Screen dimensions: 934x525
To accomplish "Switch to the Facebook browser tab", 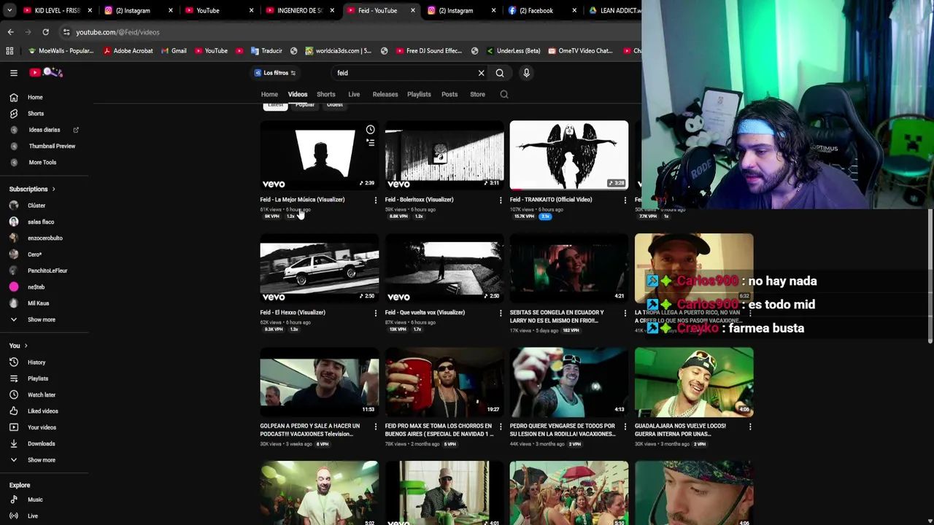I will pos(536,10).
